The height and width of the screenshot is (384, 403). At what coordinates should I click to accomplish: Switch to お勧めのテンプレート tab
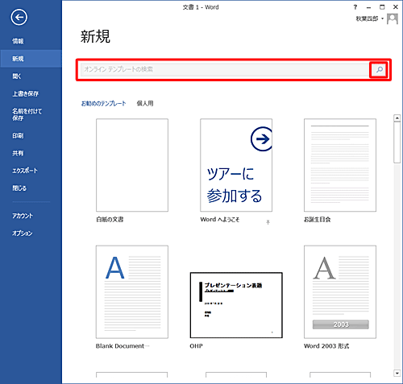coord(103,103)
